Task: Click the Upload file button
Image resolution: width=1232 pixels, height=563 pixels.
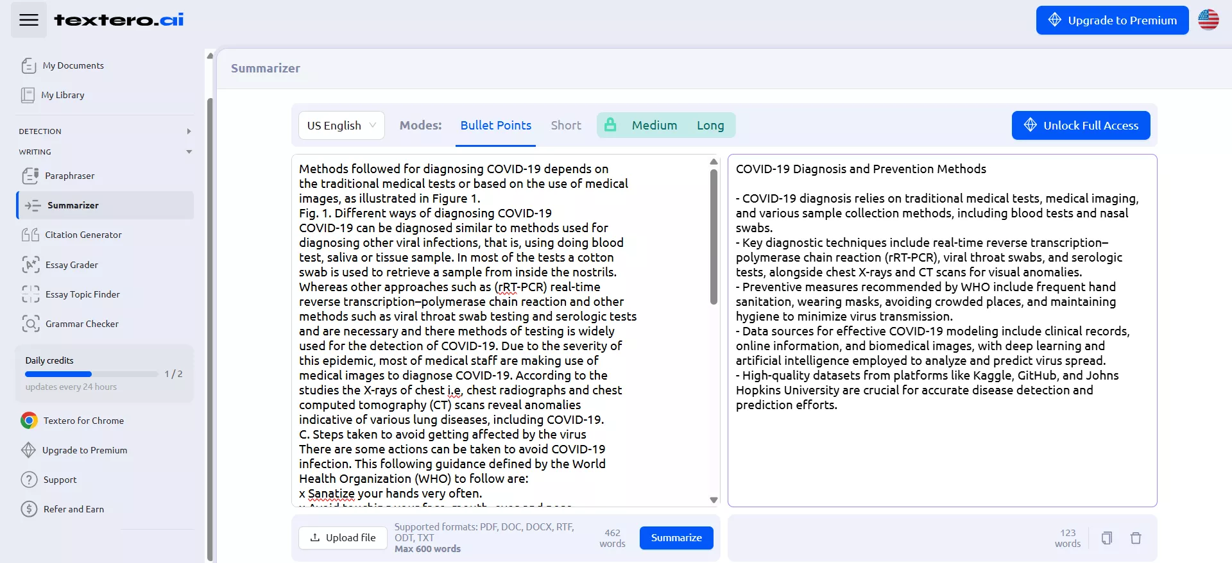Action: click(343, 538)
